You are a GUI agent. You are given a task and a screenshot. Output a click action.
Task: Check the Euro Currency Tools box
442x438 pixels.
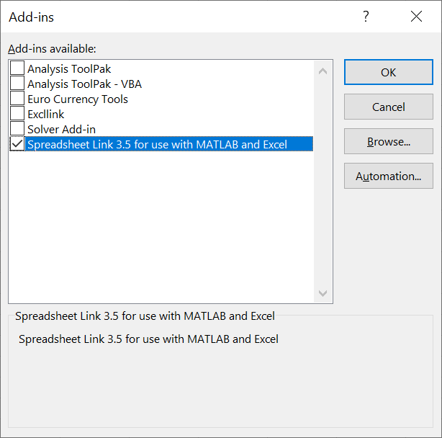point(17,99)
